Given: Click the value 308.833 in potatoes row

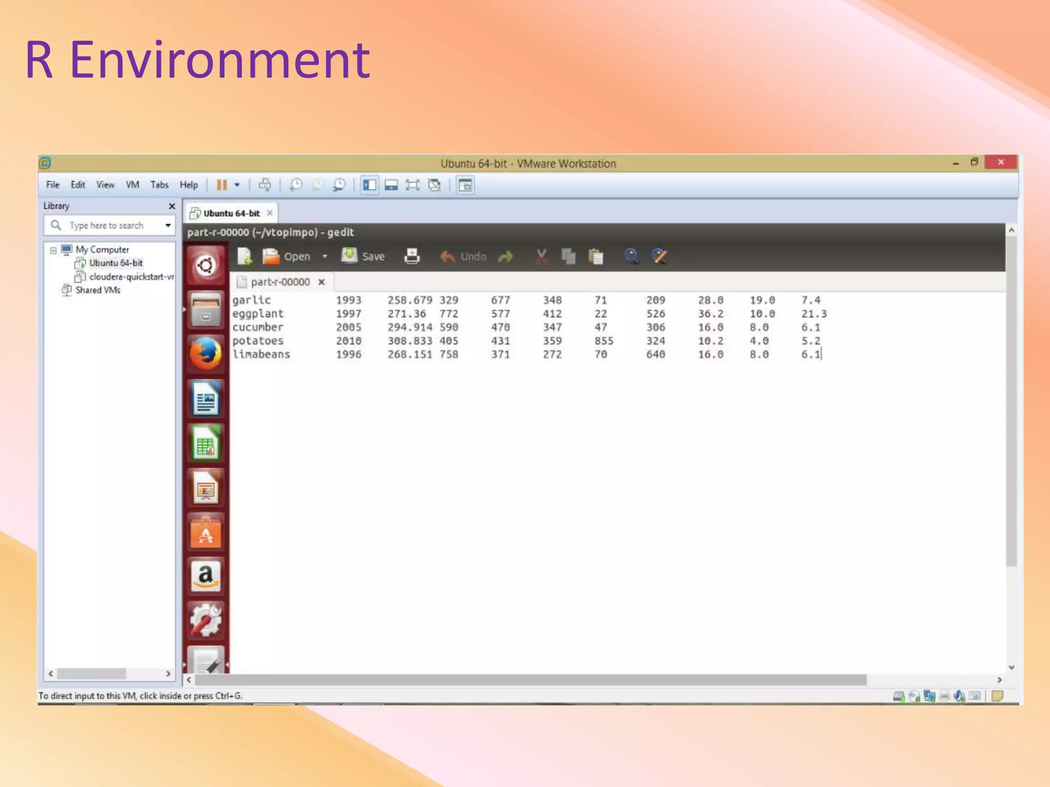Looking at the screenshot, I should tap(410, 341).
